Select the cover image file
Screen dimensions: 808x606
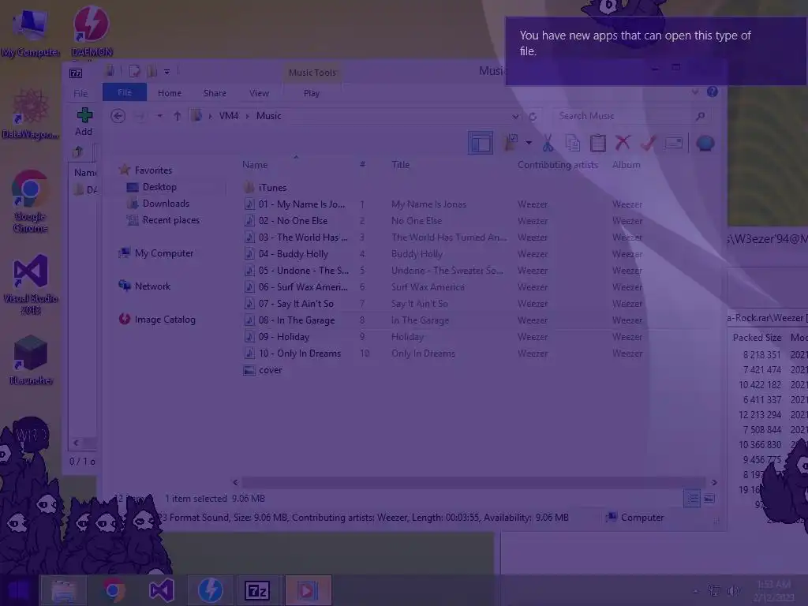(x=270, y=370)
